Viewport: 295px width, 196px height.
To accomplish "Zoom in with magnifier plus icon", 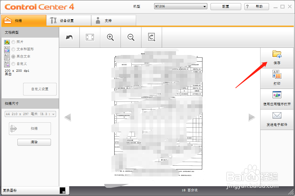I will click(110, 37).
